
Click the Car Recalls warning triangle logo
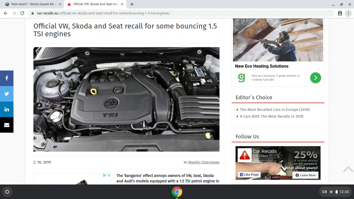coord(245,155)
